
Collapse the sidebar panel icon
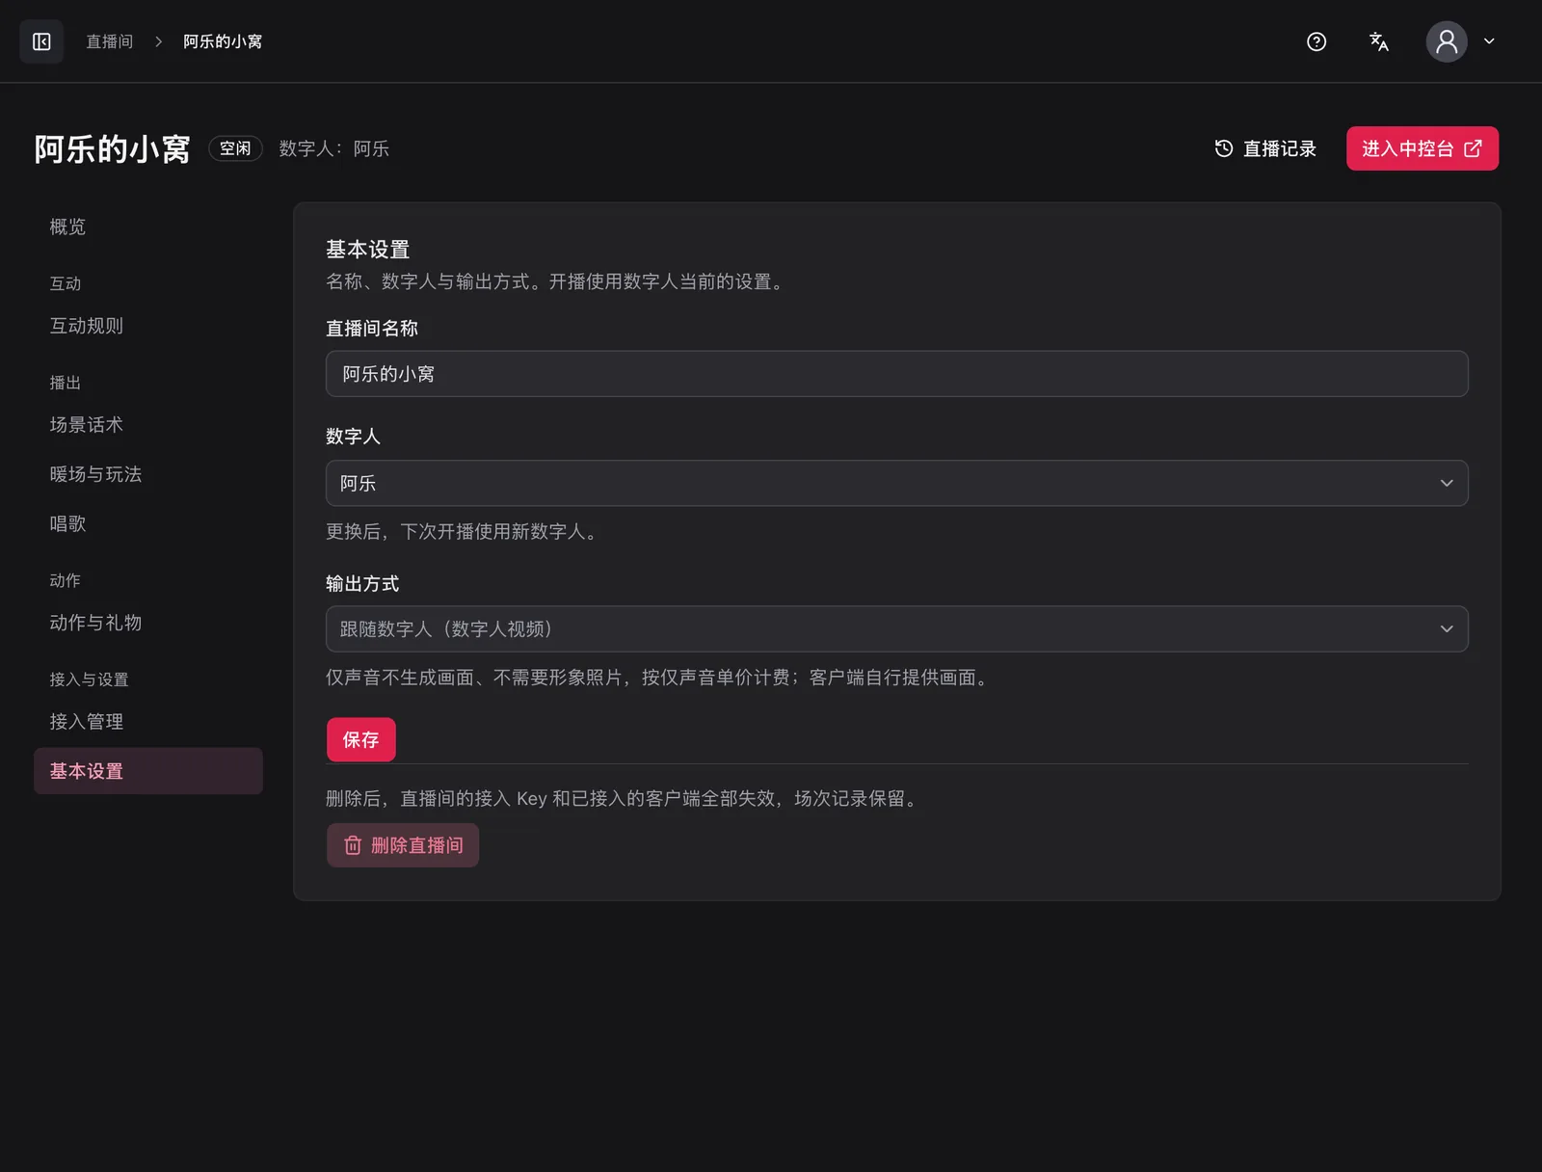pyautogui.click(x=41, y=41)
